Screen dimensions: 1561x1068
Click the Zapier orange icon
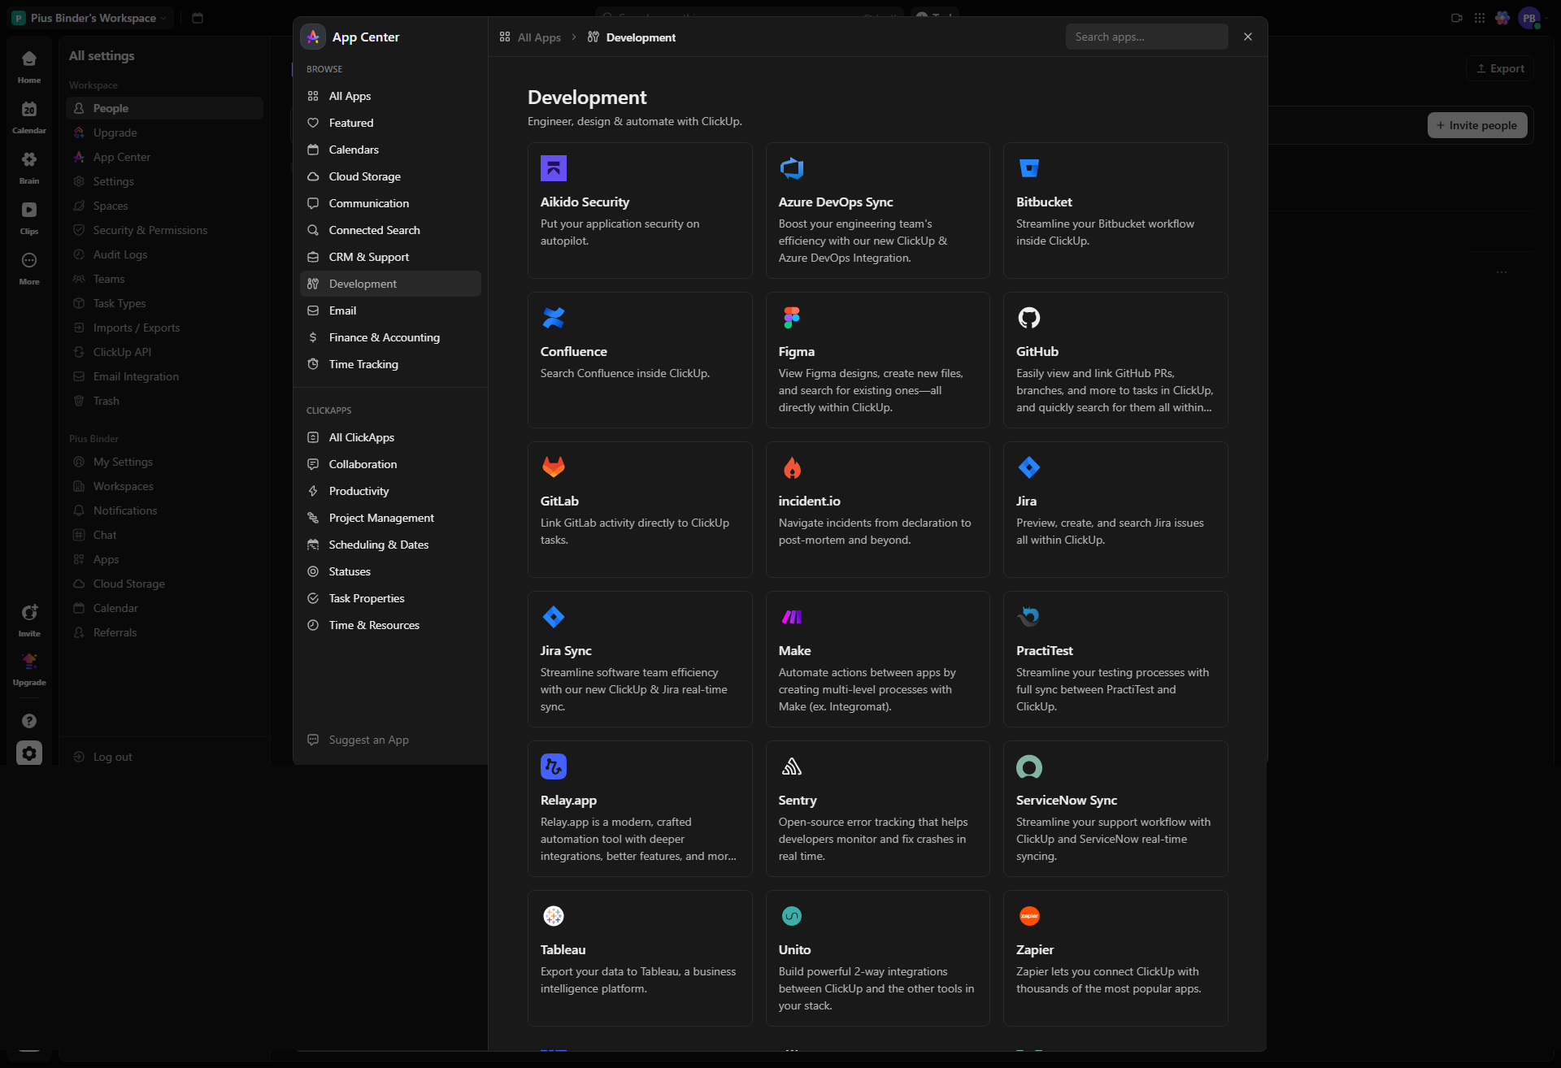tap(1029, 916)
